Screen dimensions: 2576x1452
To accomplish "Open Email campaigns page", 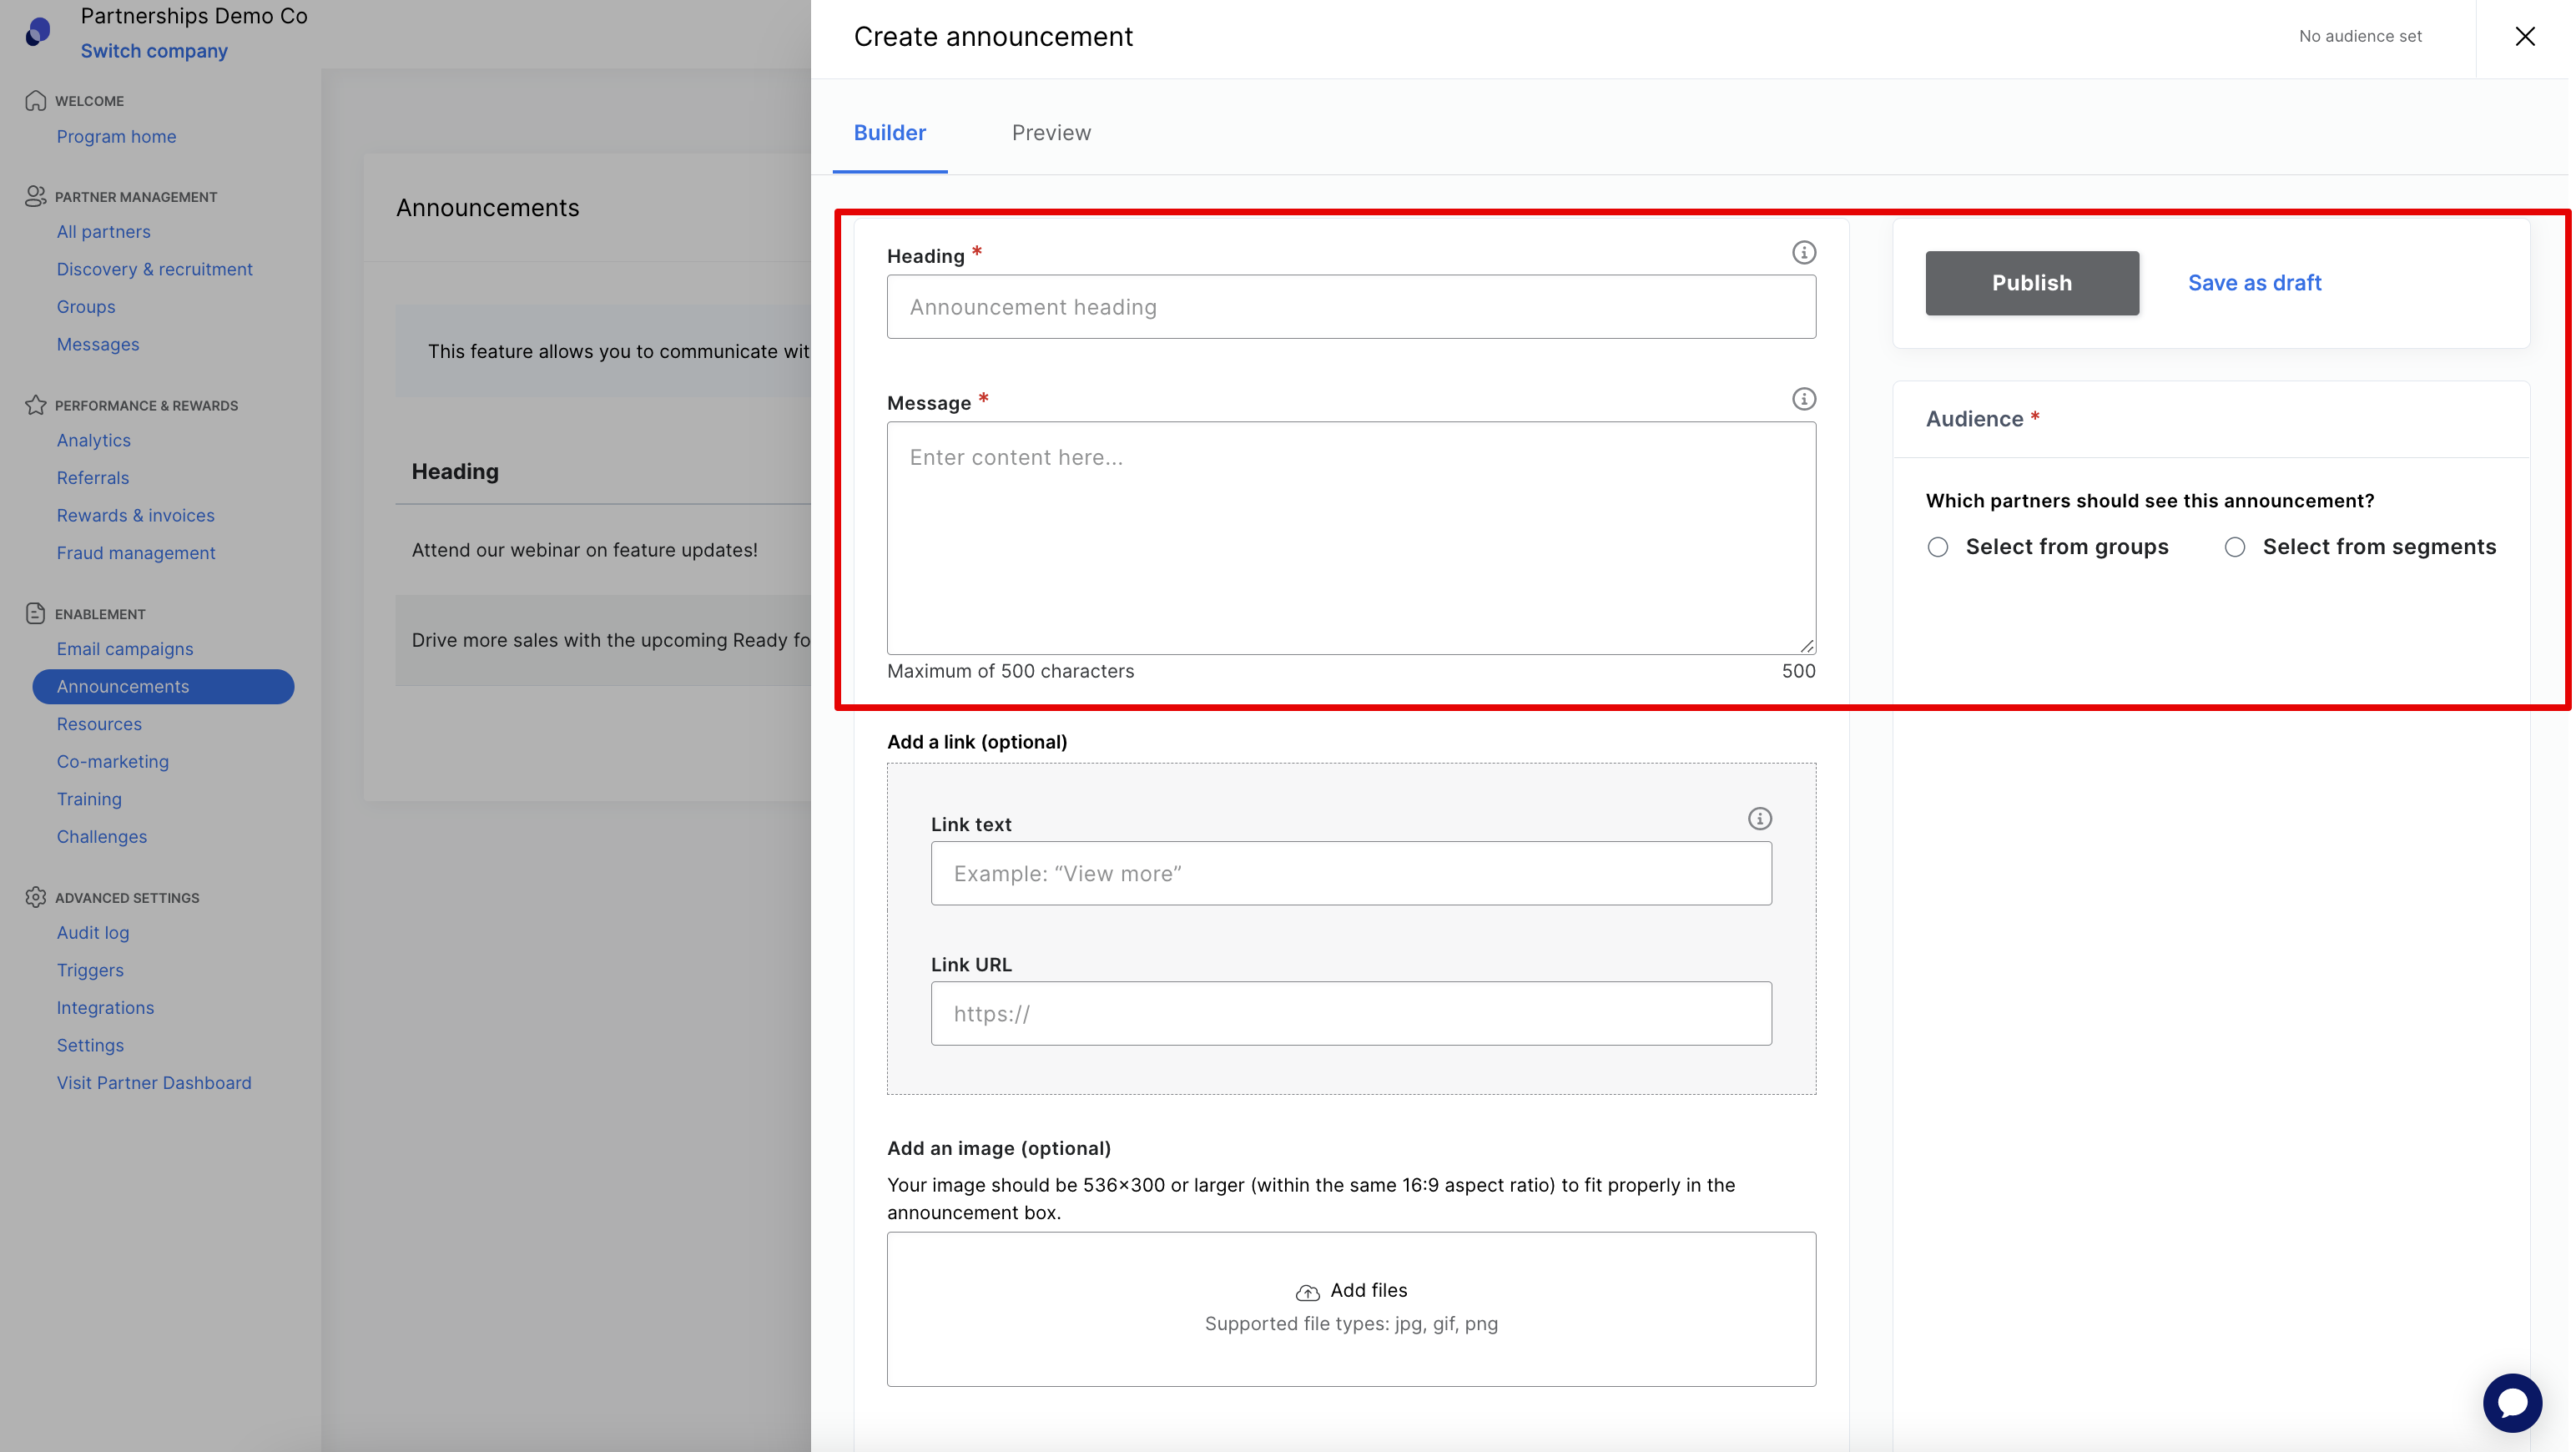I will 125,649.
